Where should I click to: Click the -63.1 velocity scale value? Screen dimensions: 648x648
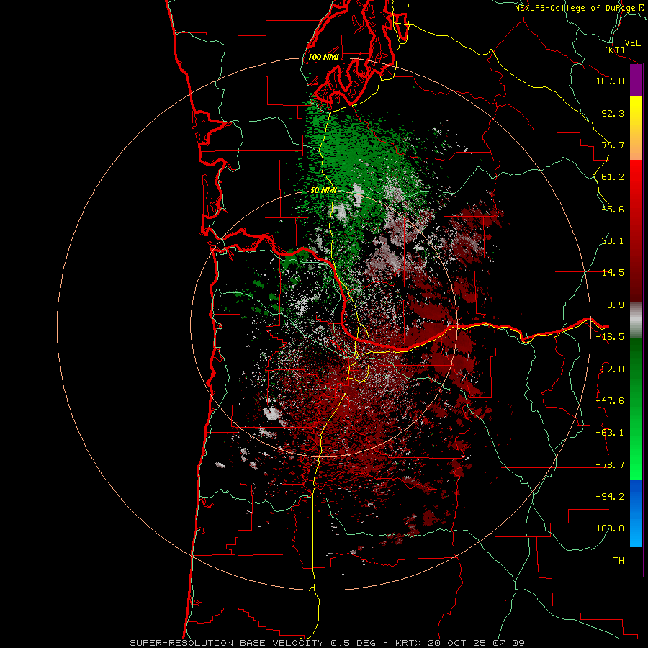coord(610,433)
